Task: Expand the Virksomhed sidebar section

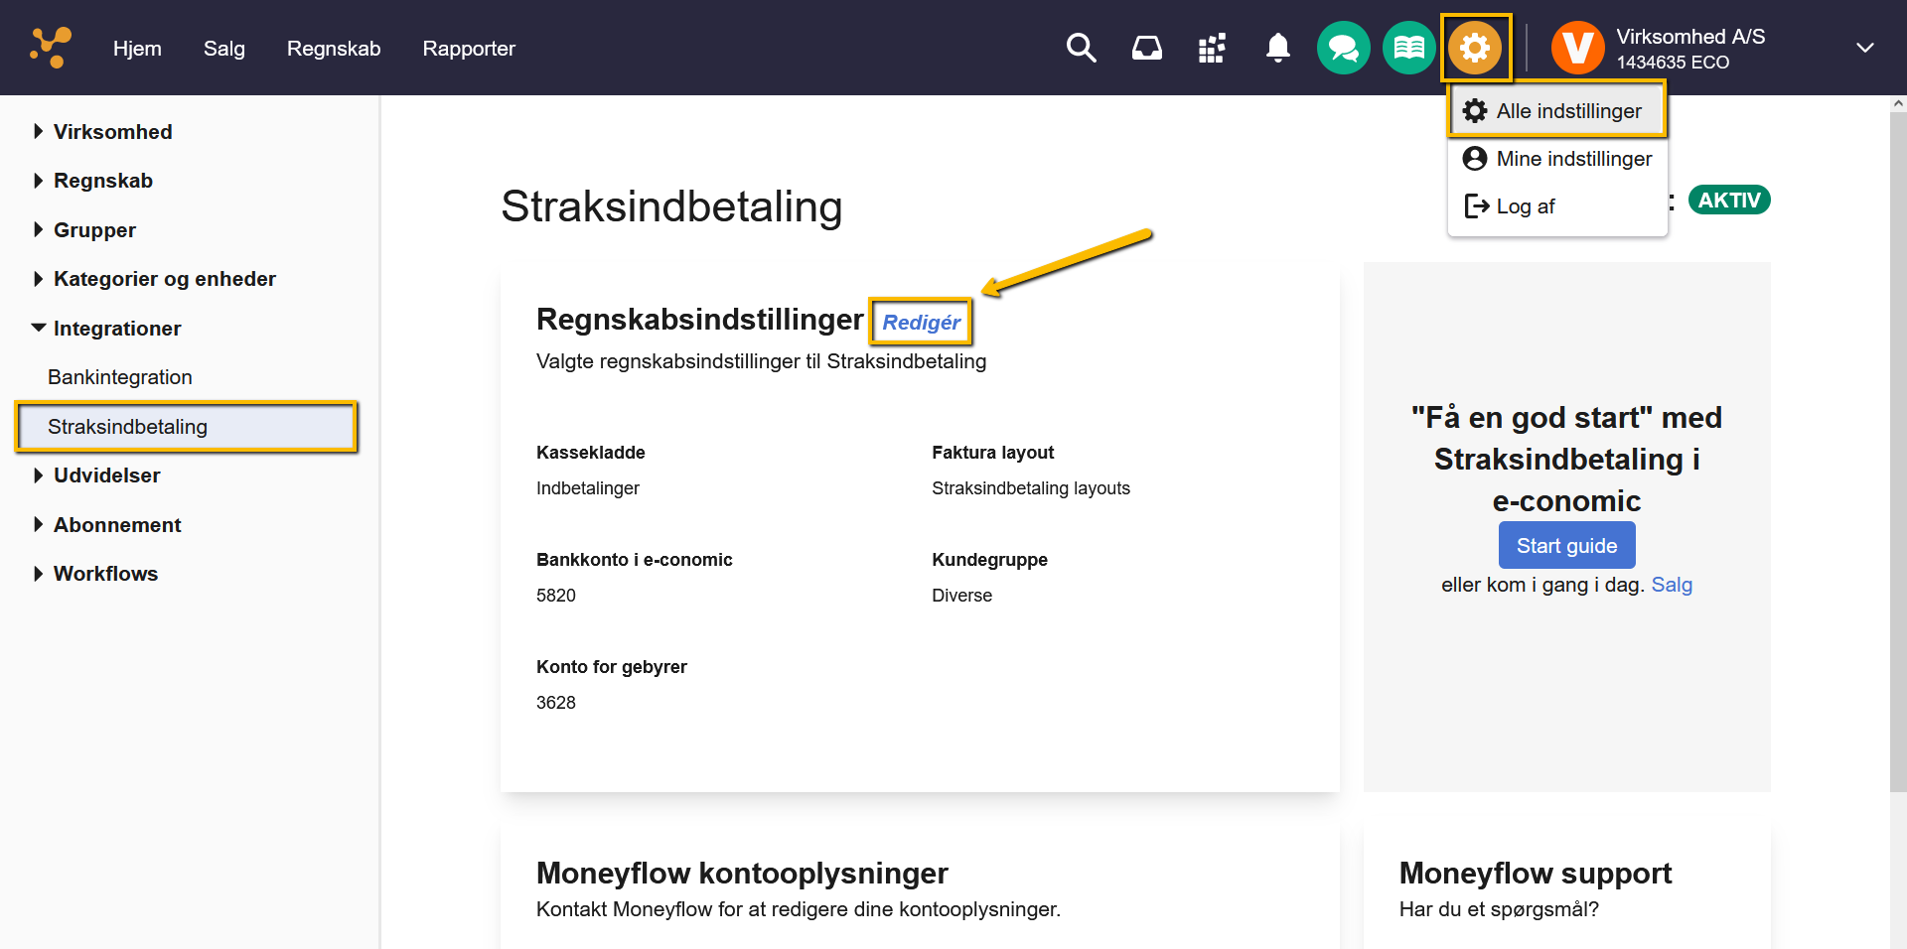Action: pyautogui.click(x=102, y=132)
